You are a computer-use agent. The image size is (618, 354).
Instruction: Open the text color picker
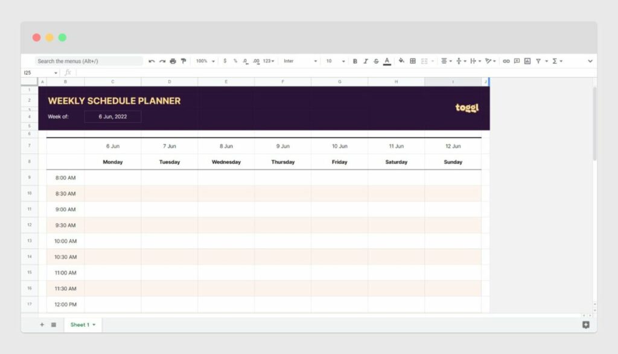pyautogui.click(x=386, y=61)
